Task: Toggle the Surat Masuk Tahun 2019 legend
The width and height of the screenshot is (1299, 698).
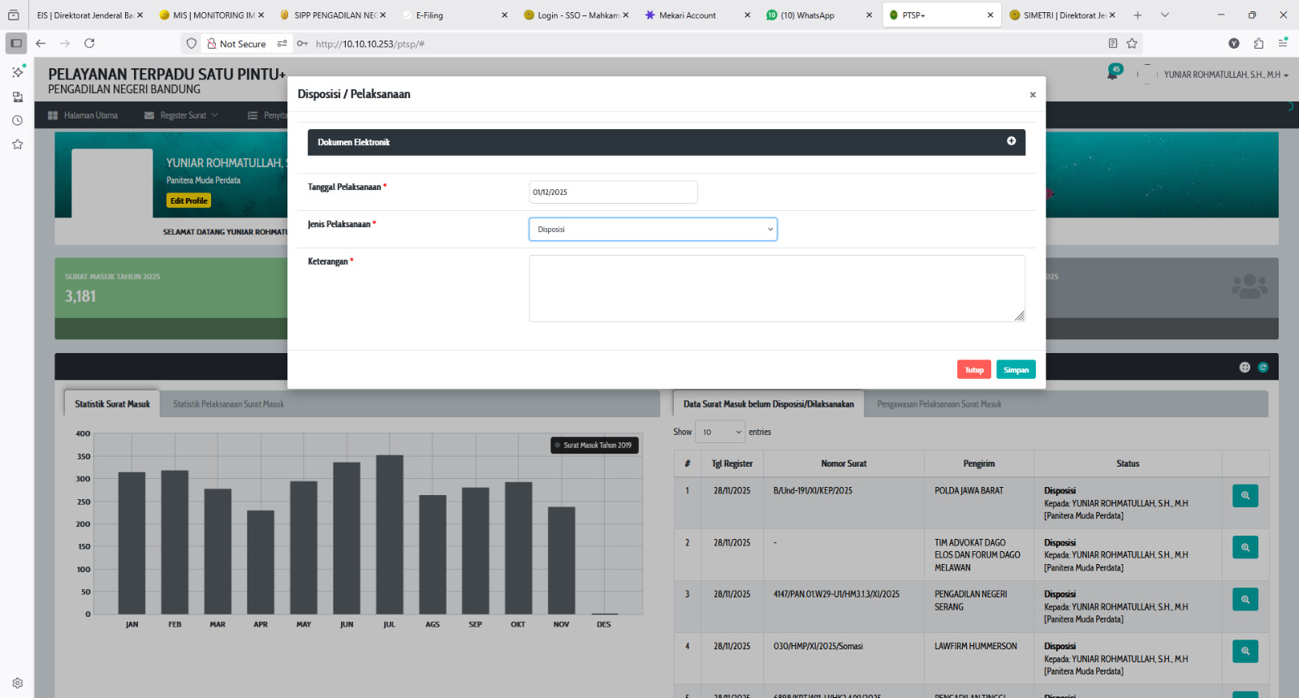Action: [595, 446]
